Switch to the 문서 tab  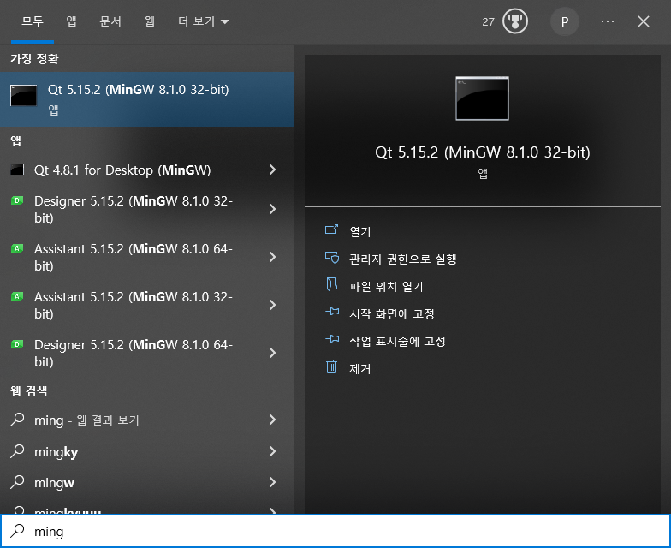110,21
